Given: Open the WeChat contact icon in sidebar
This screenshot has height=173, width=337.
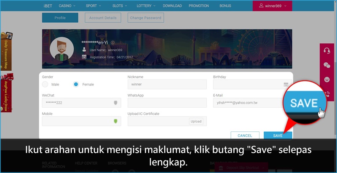Looking at the screenshot, I should point(327,65).
